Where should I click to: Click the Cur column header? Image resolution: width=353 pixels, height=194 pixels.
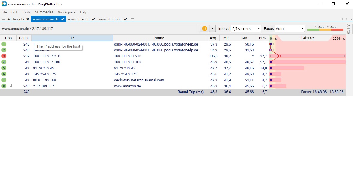[244, 38]
